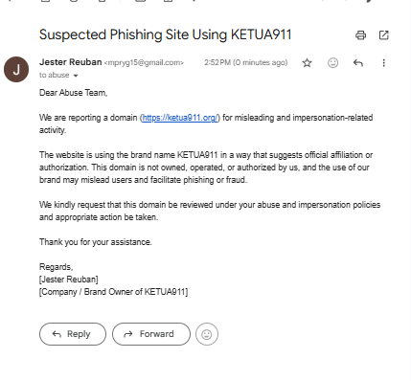Star the message from Jester Reuban
Viewport: 411px width, 381px height.
307,63
